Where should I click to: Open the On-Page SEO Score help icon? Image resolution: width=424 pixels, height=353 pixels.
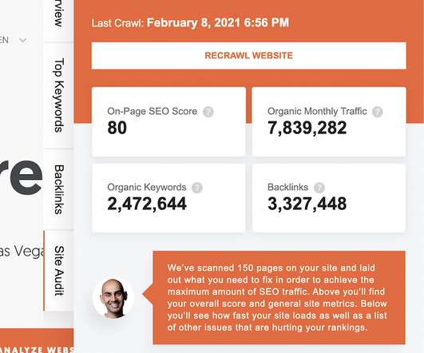coord(208,112)
